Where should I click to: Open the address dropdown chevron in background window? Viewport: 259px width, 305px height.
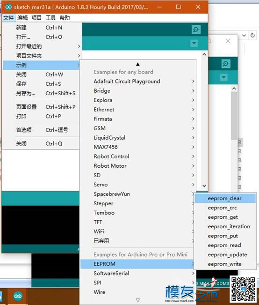coord(244,36)
